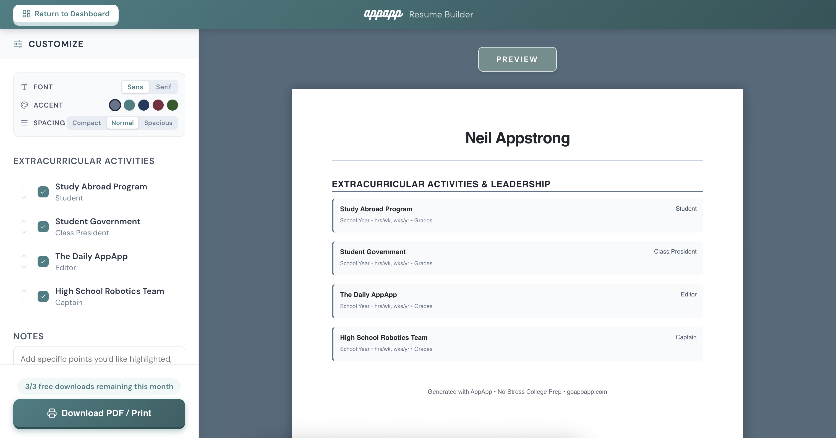Image resolution: width=836 pixels, height=438 pixels.
Task: Click Student Government label in sidebar
Action: pos(98,221)
